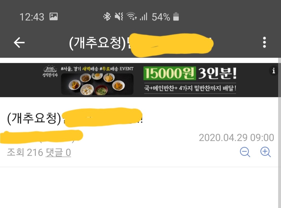Viewport: 281px width, 208px height.
Task: Tap the back arrow in header
Action: tap(19, 43)
